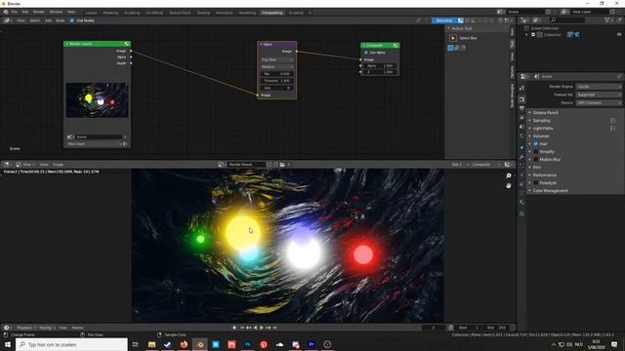Image resolution: width=625 pixels, height=351 pixels.
Task: Click the Composite node Alpha value field
Action: (x=380, y=65)
